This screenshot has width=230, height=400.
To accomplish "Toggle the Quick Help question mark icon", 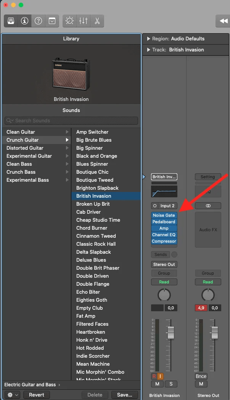I will tap(38, 21).
